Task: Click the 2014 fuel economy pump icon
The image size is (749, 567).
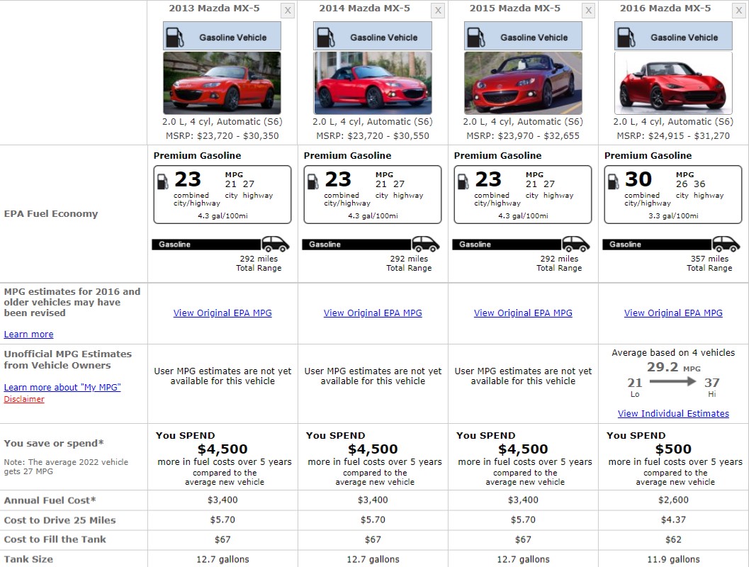Action: pos(313,181)
